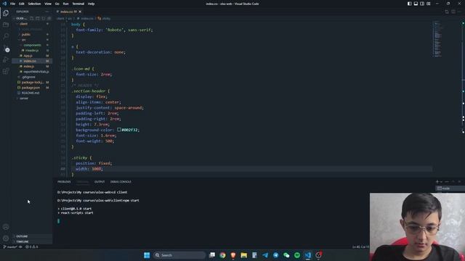
Task: Open the Run and Debug view
Action: pyautogui.click(x=6, y=59)
